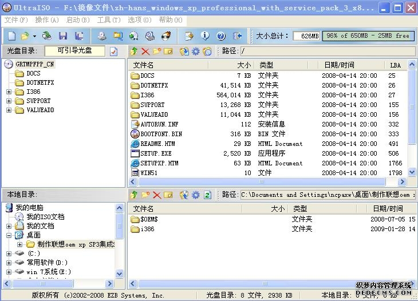Click the Rename icon in disc pane toolbar
418x301 pixels.
168,51
